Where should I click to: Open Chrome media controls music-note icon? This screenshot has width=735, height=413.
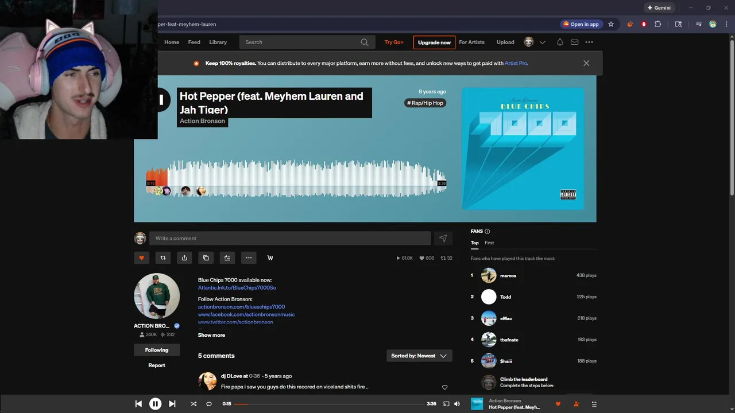pos(699,24)
